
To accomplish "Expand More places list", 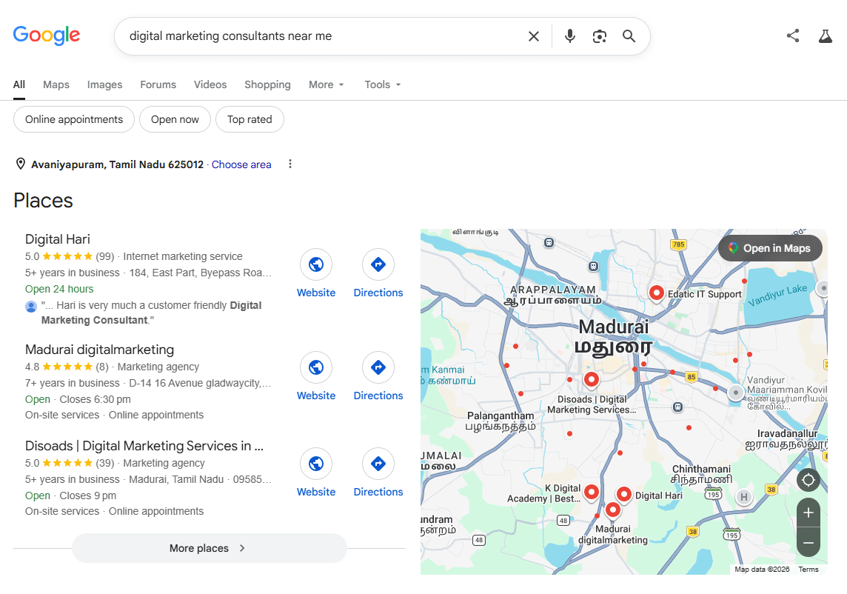I will pos(209,548).
